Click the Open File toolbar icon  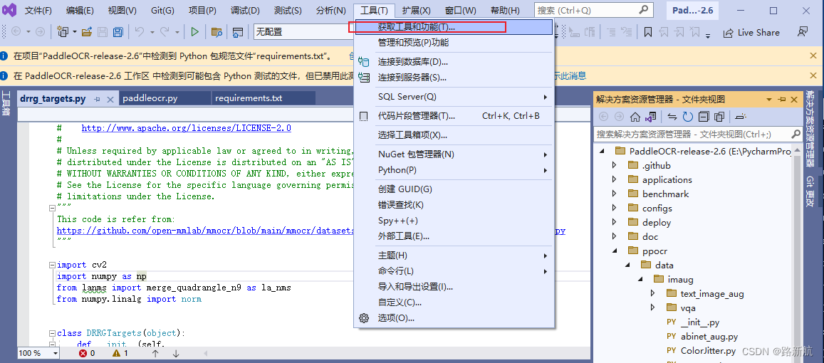tap(87, 32)
